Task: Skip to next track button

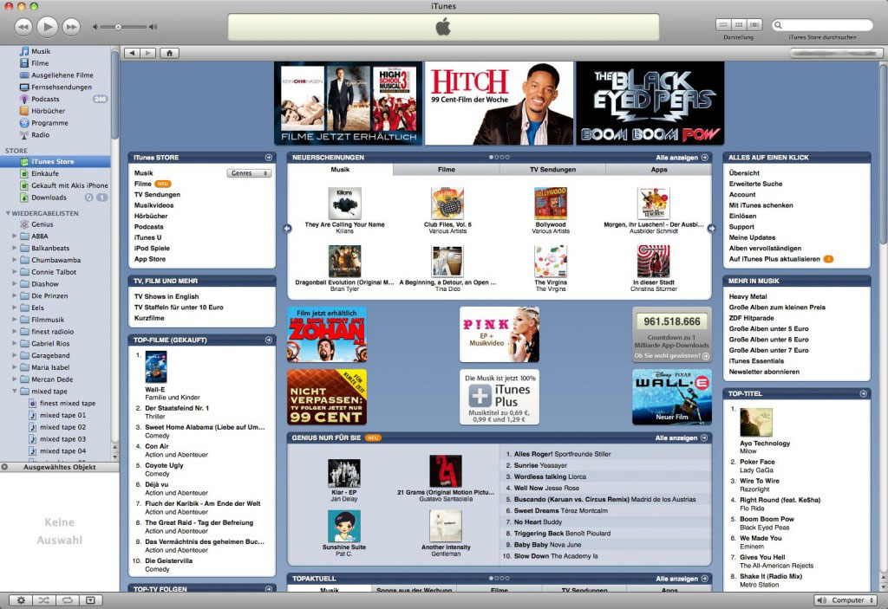Action: (71, 27)
